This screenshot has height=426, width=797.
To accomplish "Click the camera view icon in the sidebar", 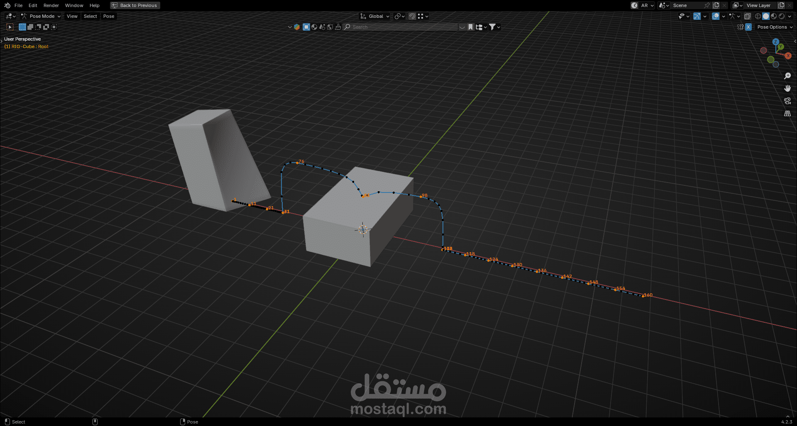I will point(787,101).
